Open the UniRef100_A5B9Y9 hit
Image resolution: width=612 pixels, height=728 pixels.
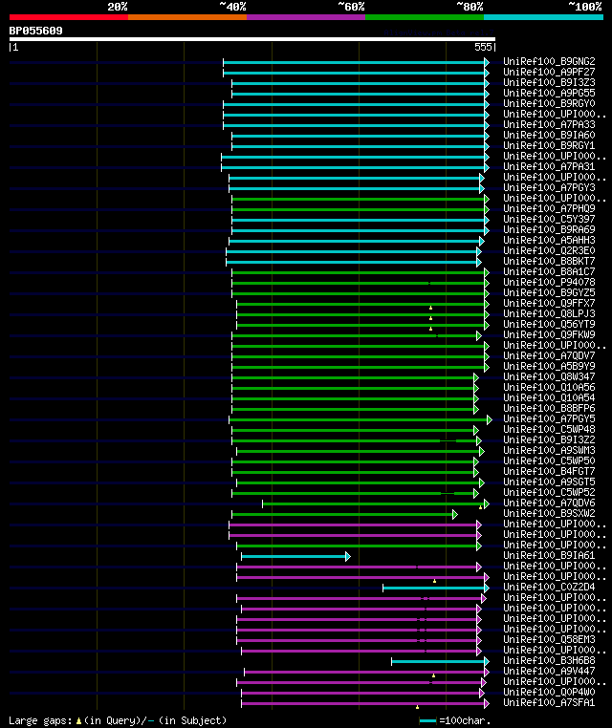coord(549,366)
